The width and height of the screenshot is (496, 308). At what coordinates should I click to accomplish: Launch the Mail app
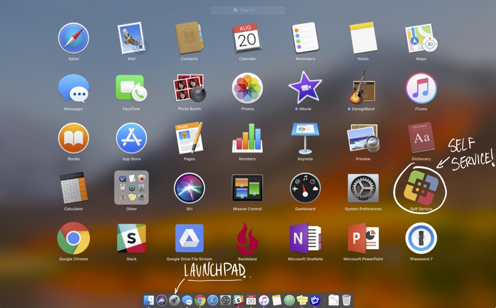pyautogui.click(x=131, y=38)
